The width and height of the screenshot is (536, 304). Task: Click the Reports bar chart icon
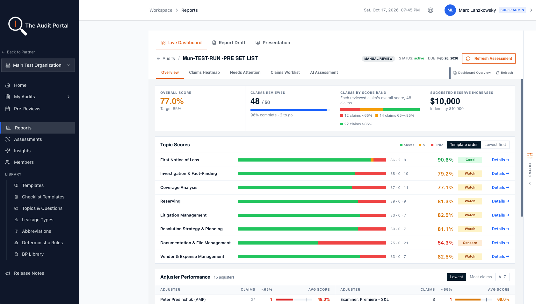(x=9, y=128)
